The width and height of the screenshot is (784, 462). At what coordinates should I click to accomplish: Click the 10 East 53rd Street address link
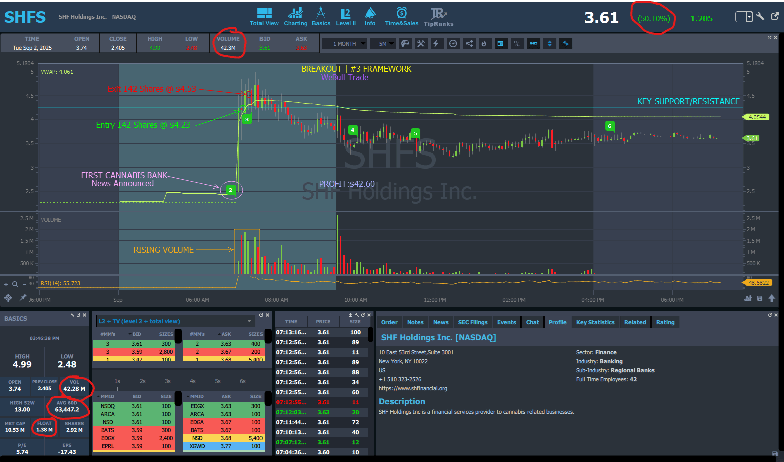click(x=416, y=352)
